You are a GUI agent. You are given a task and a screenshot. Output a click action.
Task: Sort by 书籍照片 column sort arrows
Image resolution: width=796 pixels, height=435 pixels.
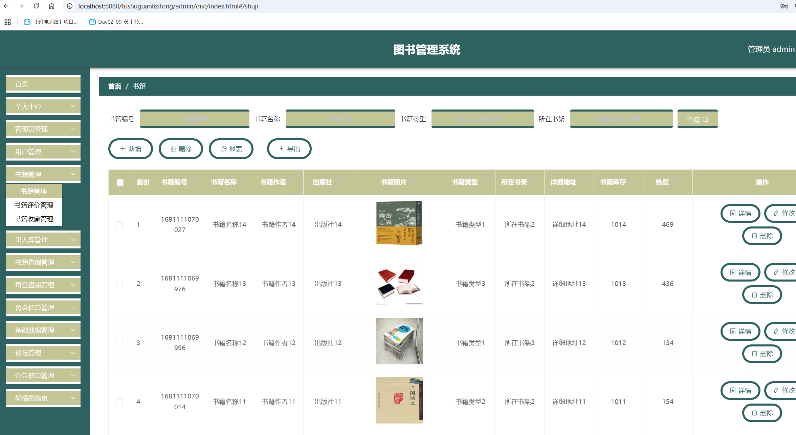[412, 182]
